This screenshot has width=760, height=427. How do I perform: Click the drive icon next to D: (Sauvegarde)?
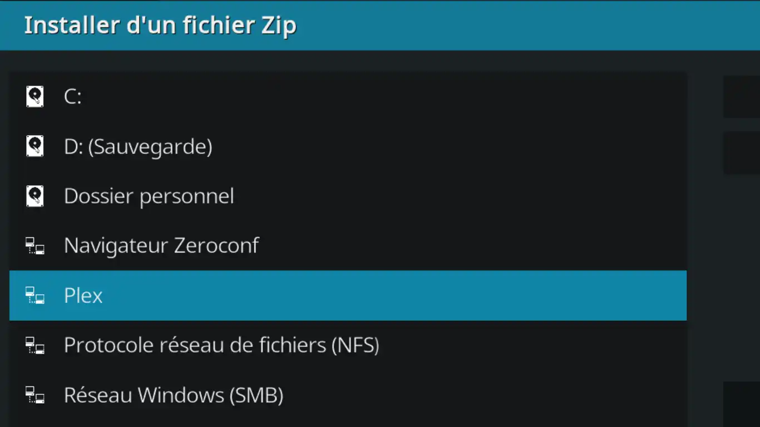[x=34, y=146]
